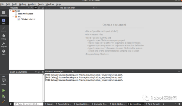Click first ROS Debug sourced workspace message

(x=84, y=75)
